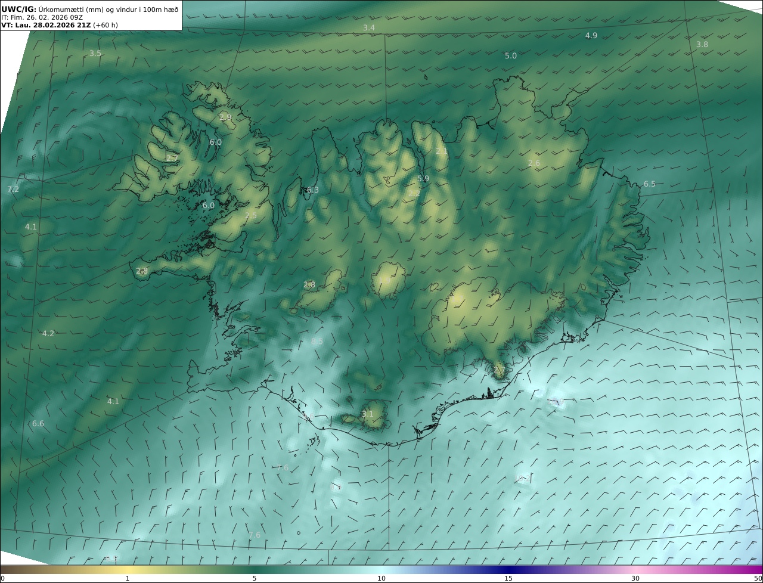
Task: Click the 50 tick on the colorbar
Action: (758, 578)
